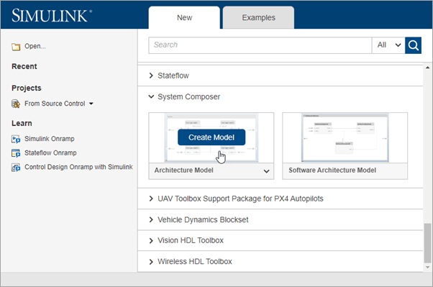Click the SIMULINK logo
Image resolution: width=433 pixels, height=287 pixels.
(52, 16)
